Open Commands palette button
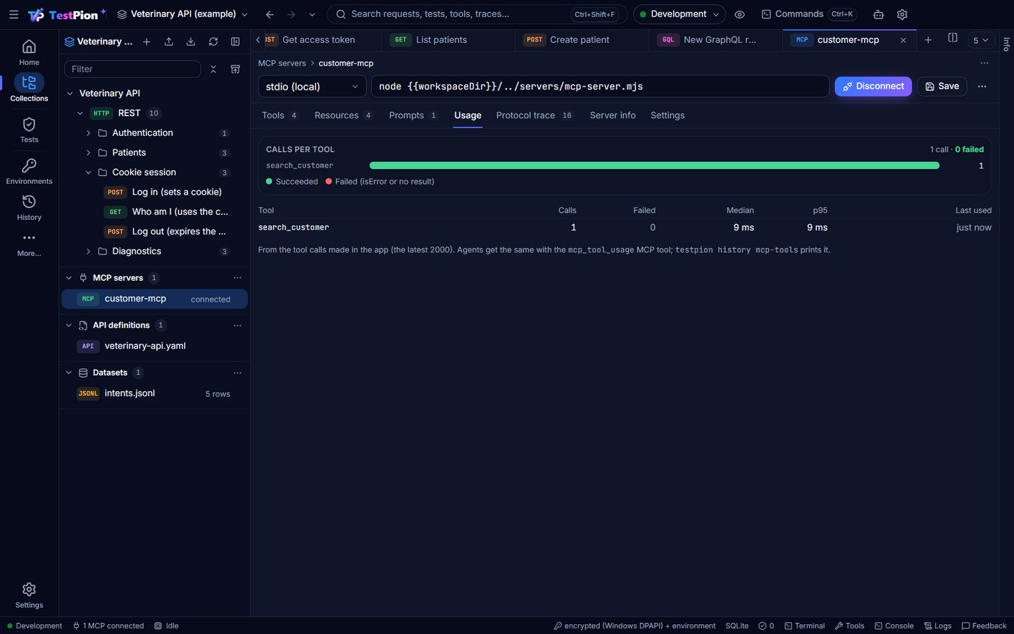Viewport: 1014px width, 634px height. click(808, 14)
